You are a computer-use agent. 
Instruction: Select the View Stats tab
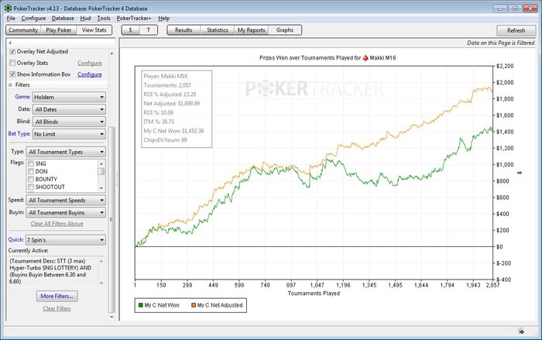point(94,30)
